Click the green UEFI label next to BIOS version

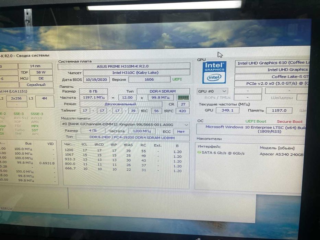tap(177, 79)
